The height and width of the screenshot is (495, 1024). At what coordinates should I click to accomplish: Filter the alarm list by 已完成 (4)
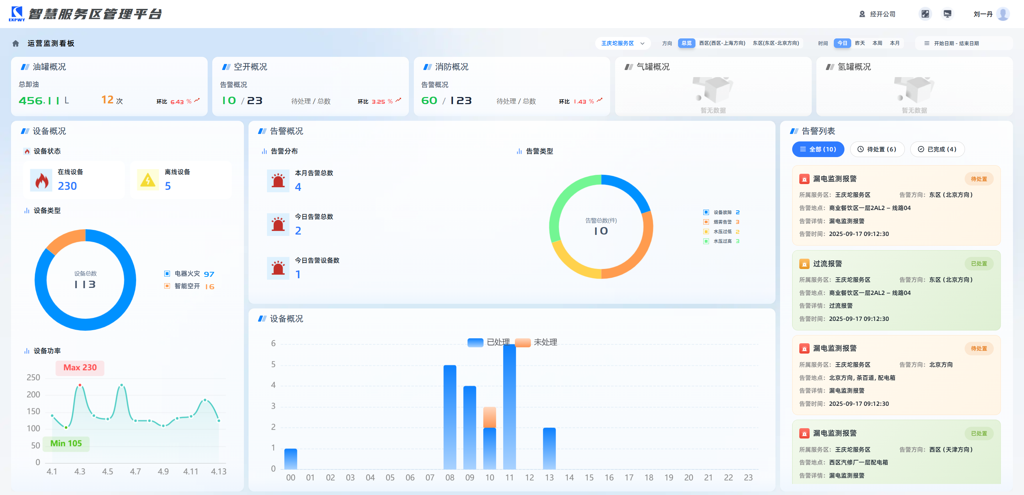tap(937, 149)
